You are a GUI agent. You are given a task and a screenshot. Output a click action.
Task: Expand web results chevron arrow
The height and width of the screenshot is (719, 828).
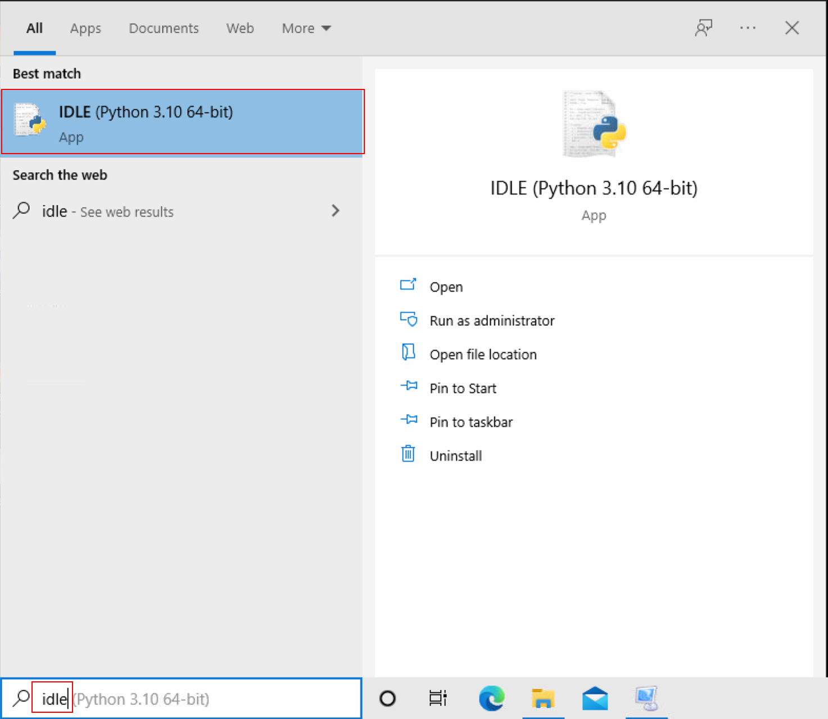click(336, 211)
